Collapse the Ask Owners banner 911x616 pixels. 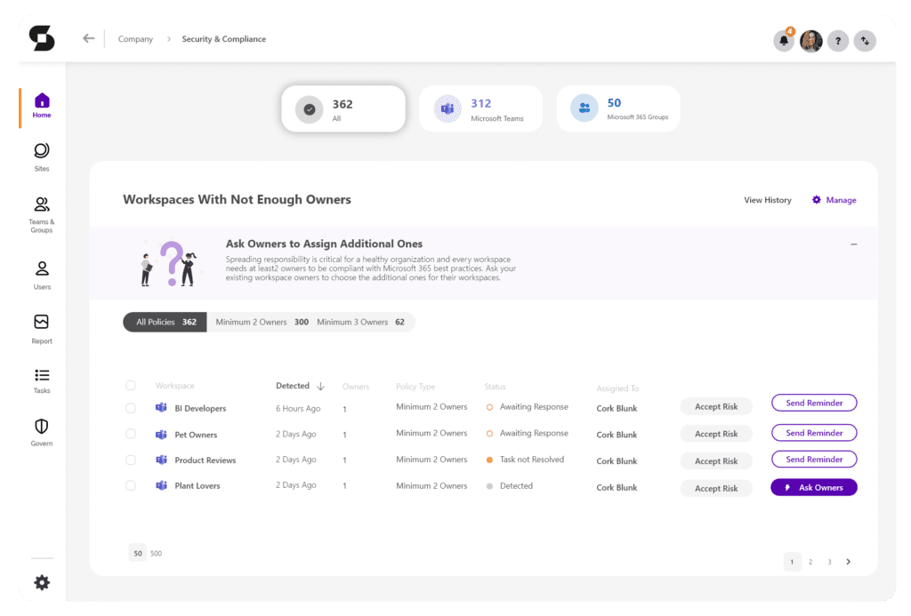853,244
